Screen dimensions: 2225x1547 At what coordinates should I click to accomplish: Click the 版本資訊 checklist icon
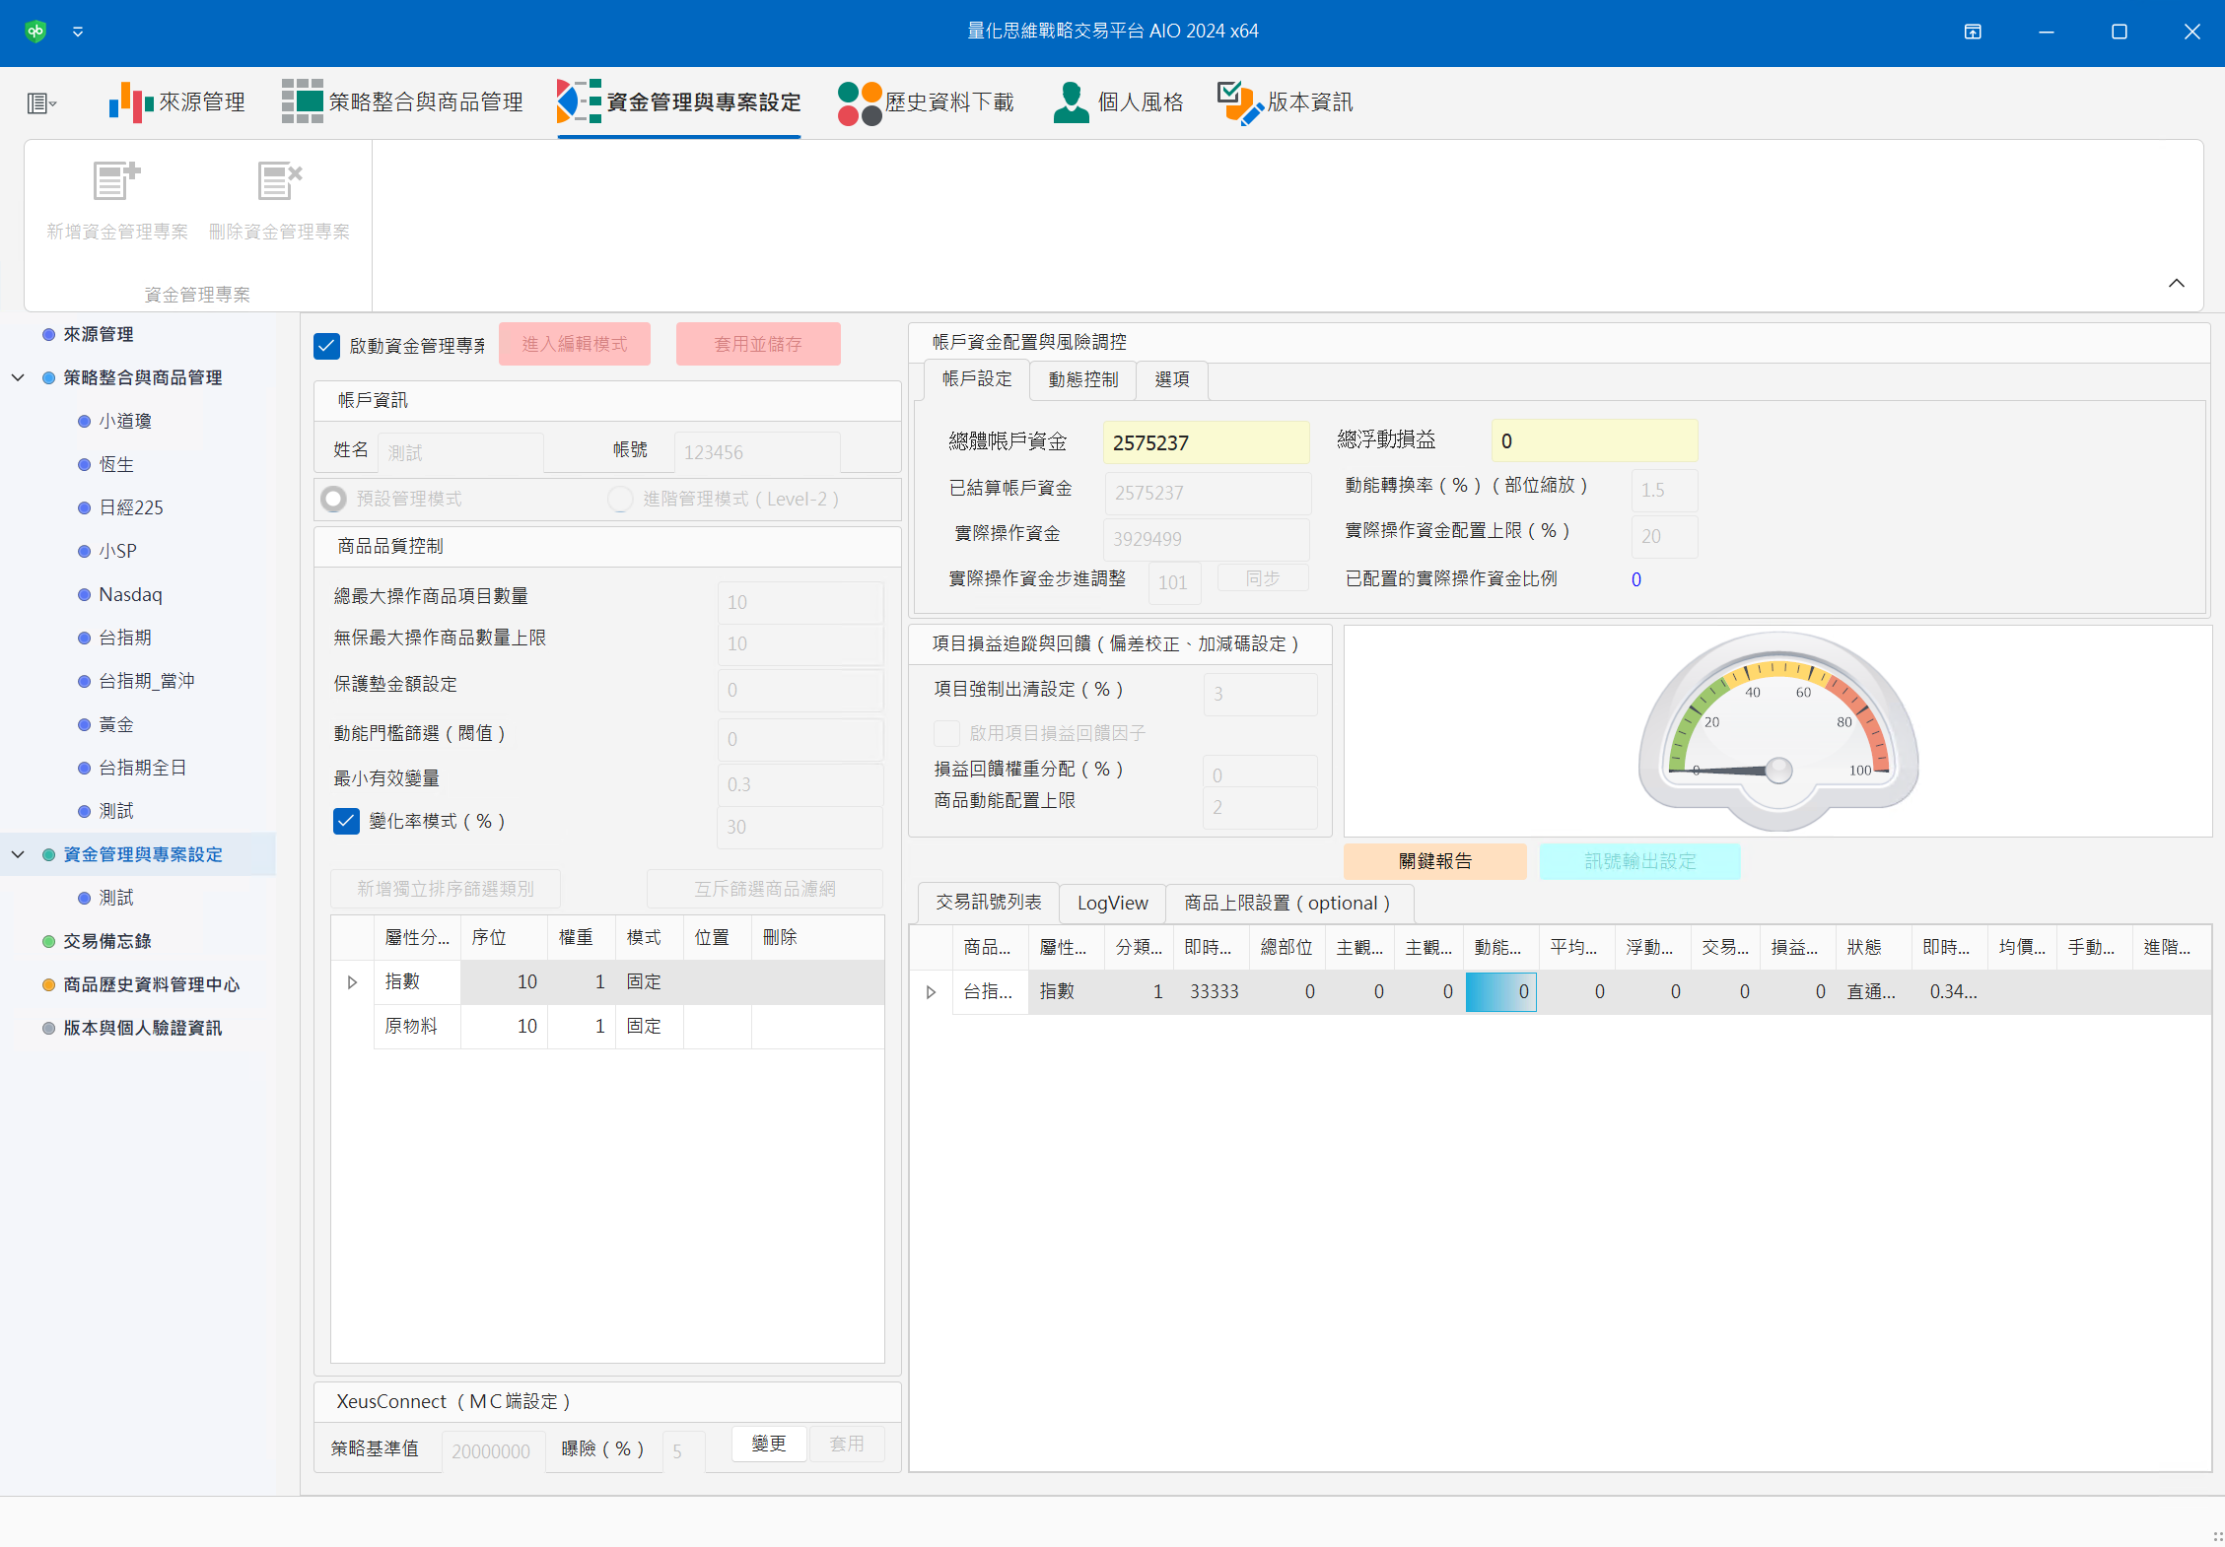[x=1237, y=101]
